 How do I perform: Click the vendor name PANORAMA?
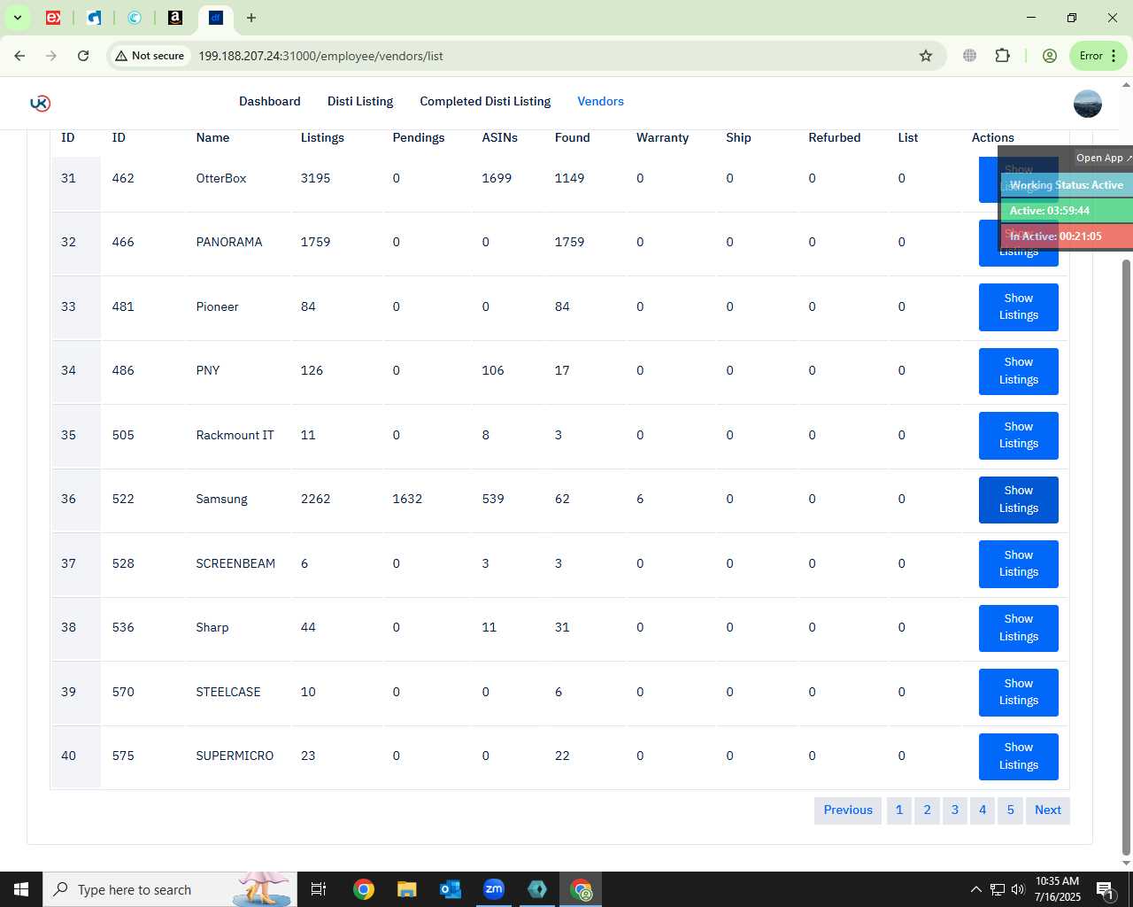[x=229, y=242]
